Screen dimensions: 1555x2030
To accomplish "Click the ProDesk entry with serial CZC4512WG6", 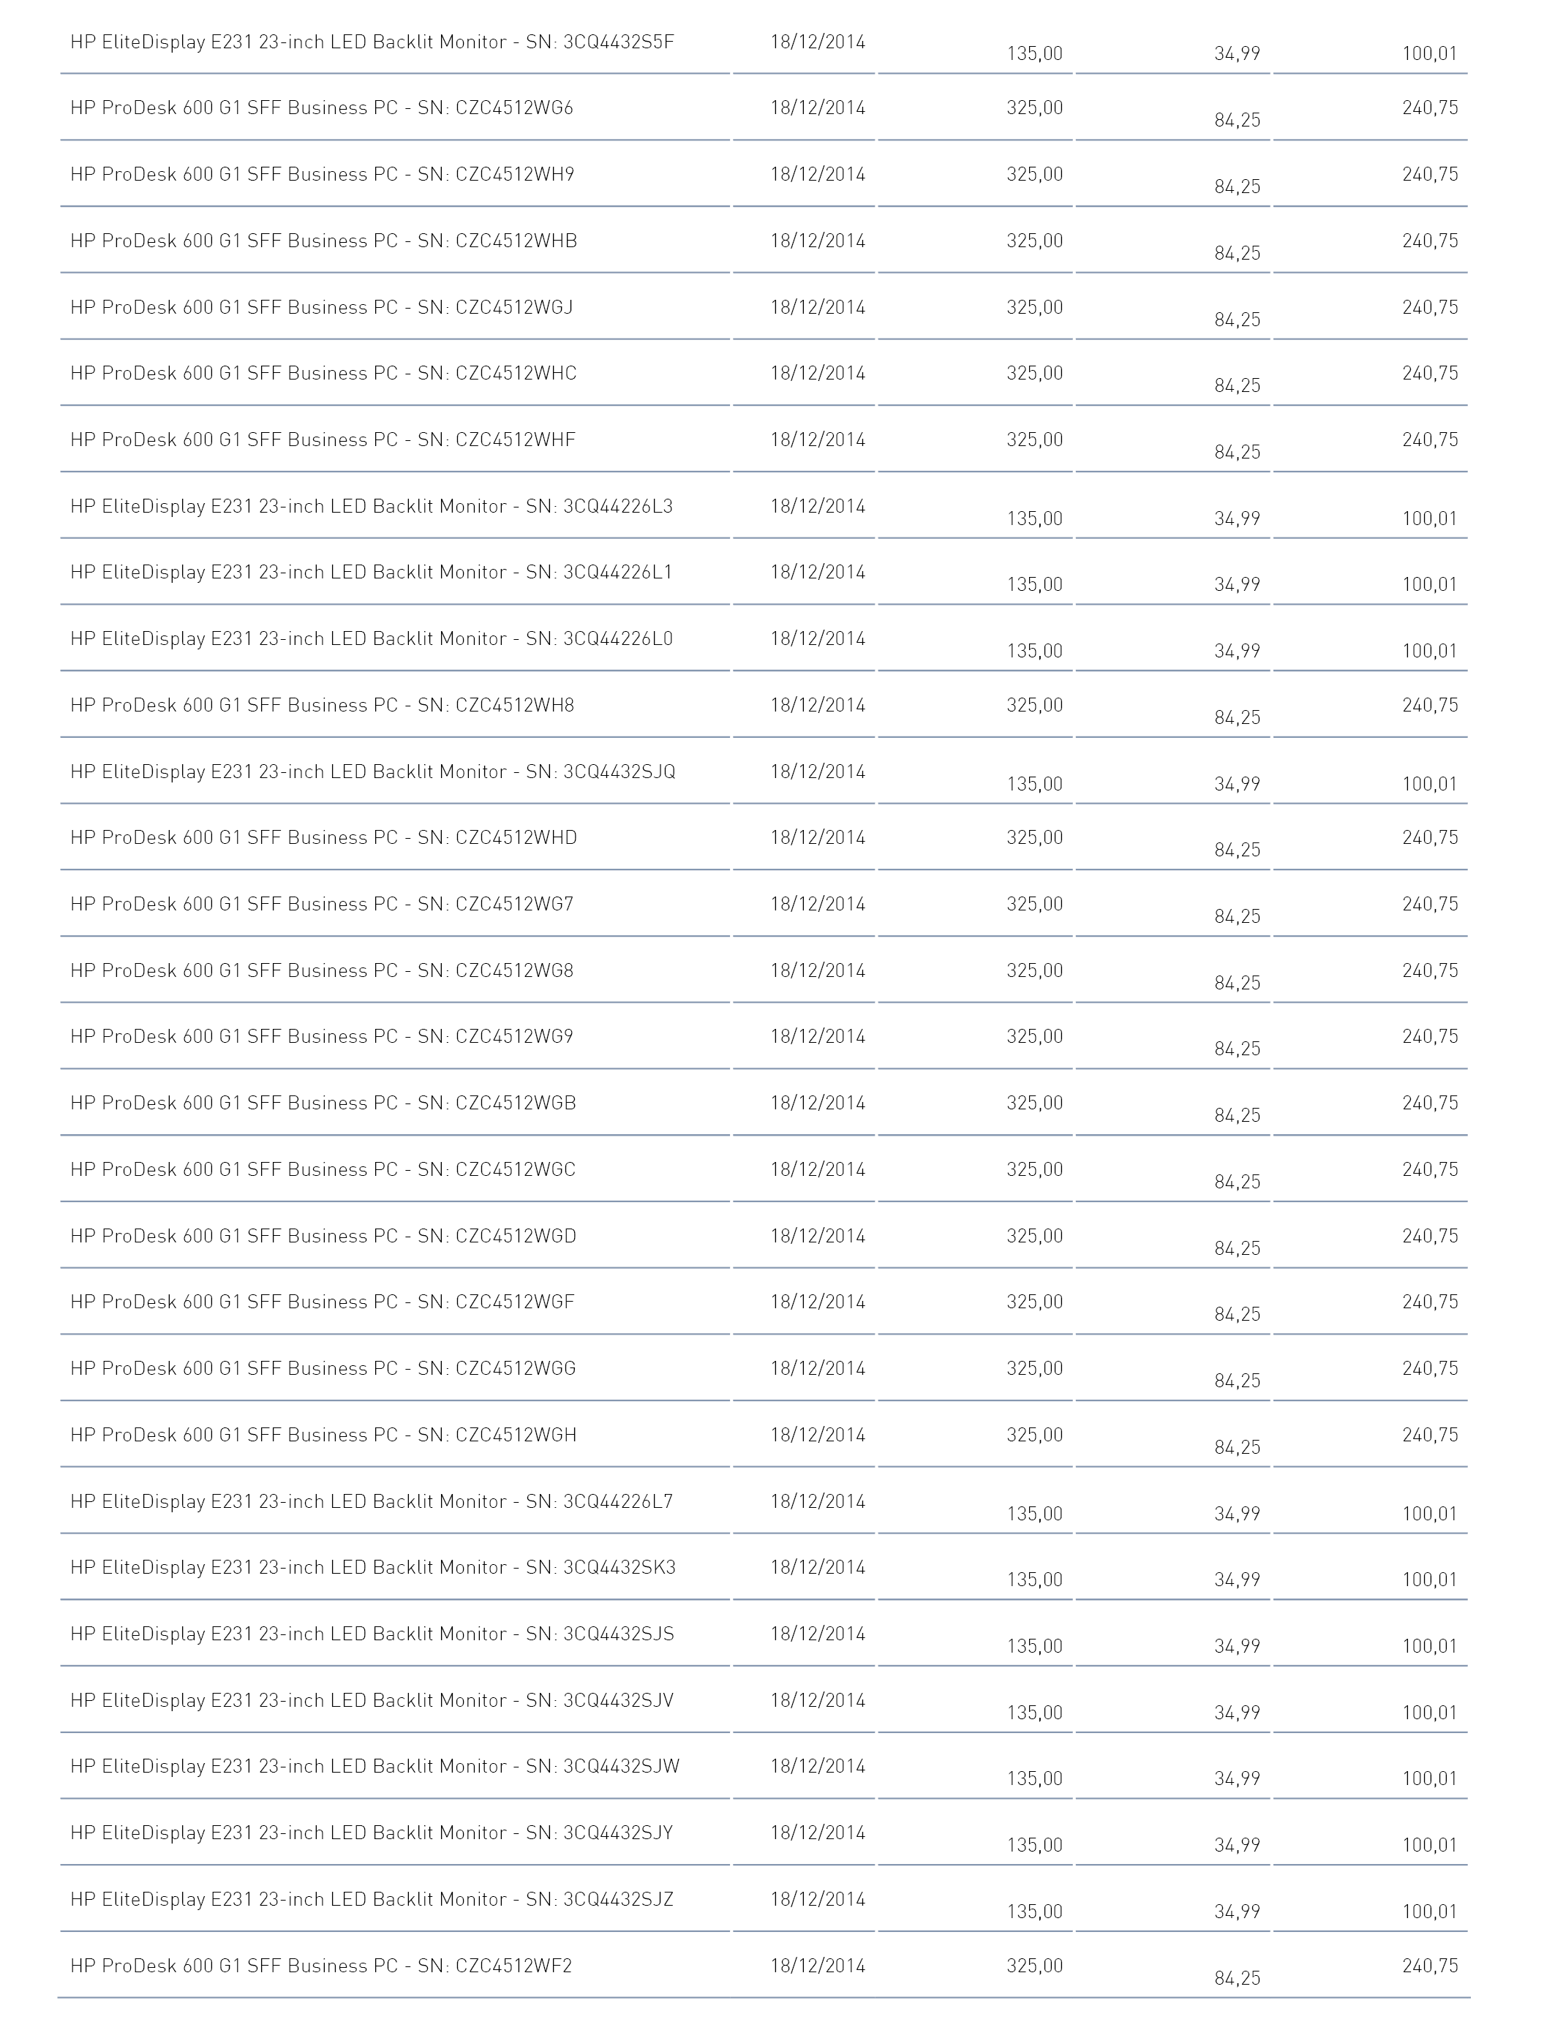I will click(x=764, y=108).
